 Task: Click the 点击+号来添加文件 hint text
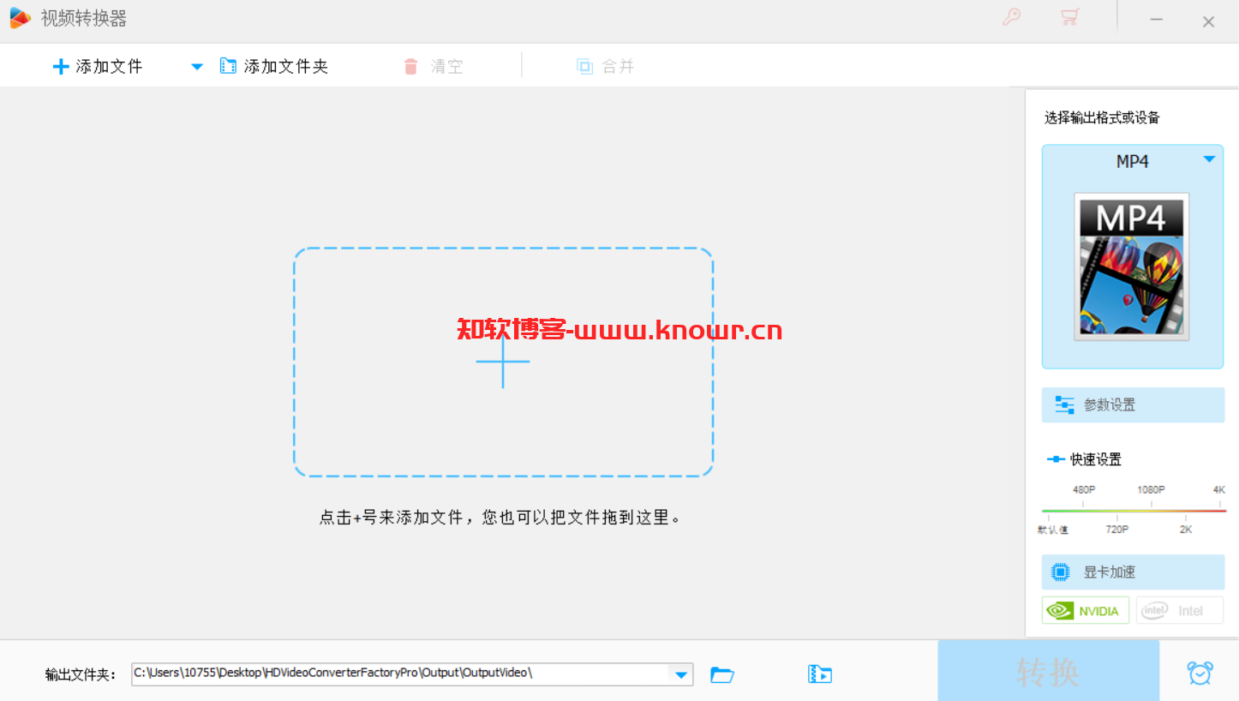[500, 518]
